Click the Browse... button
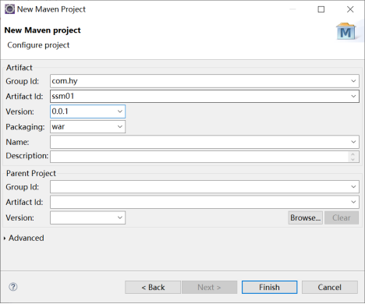This screenshot has height=304, width=365. [305, 217]
